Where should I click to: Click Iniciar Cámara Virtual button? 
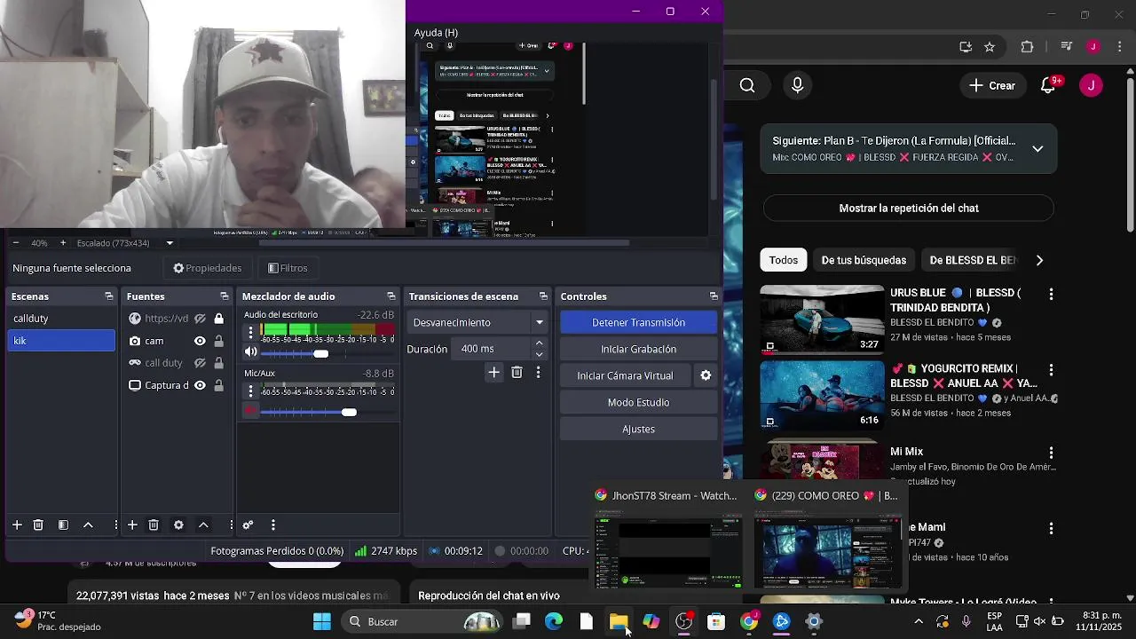626,375
